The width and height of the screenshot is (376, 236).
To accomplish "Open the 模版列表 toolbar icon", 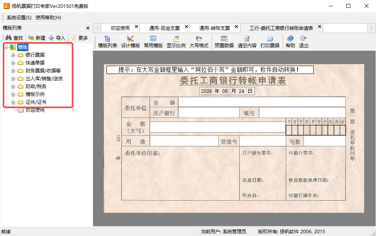I will click(x=108, y=42).
